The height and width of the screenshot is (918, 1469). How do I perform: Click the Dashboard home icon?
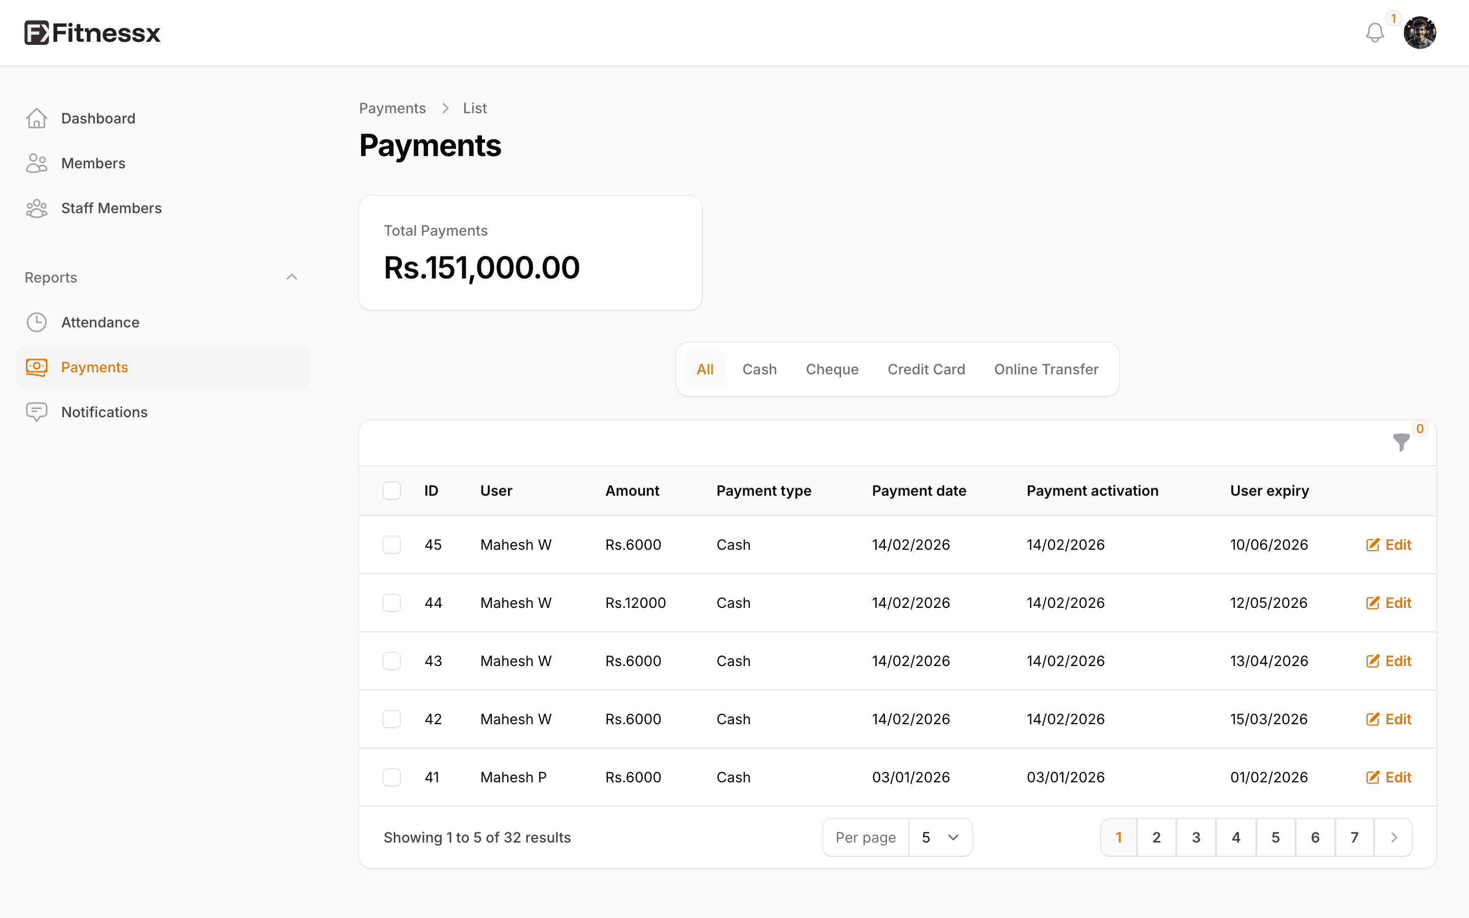pos(36,118)
